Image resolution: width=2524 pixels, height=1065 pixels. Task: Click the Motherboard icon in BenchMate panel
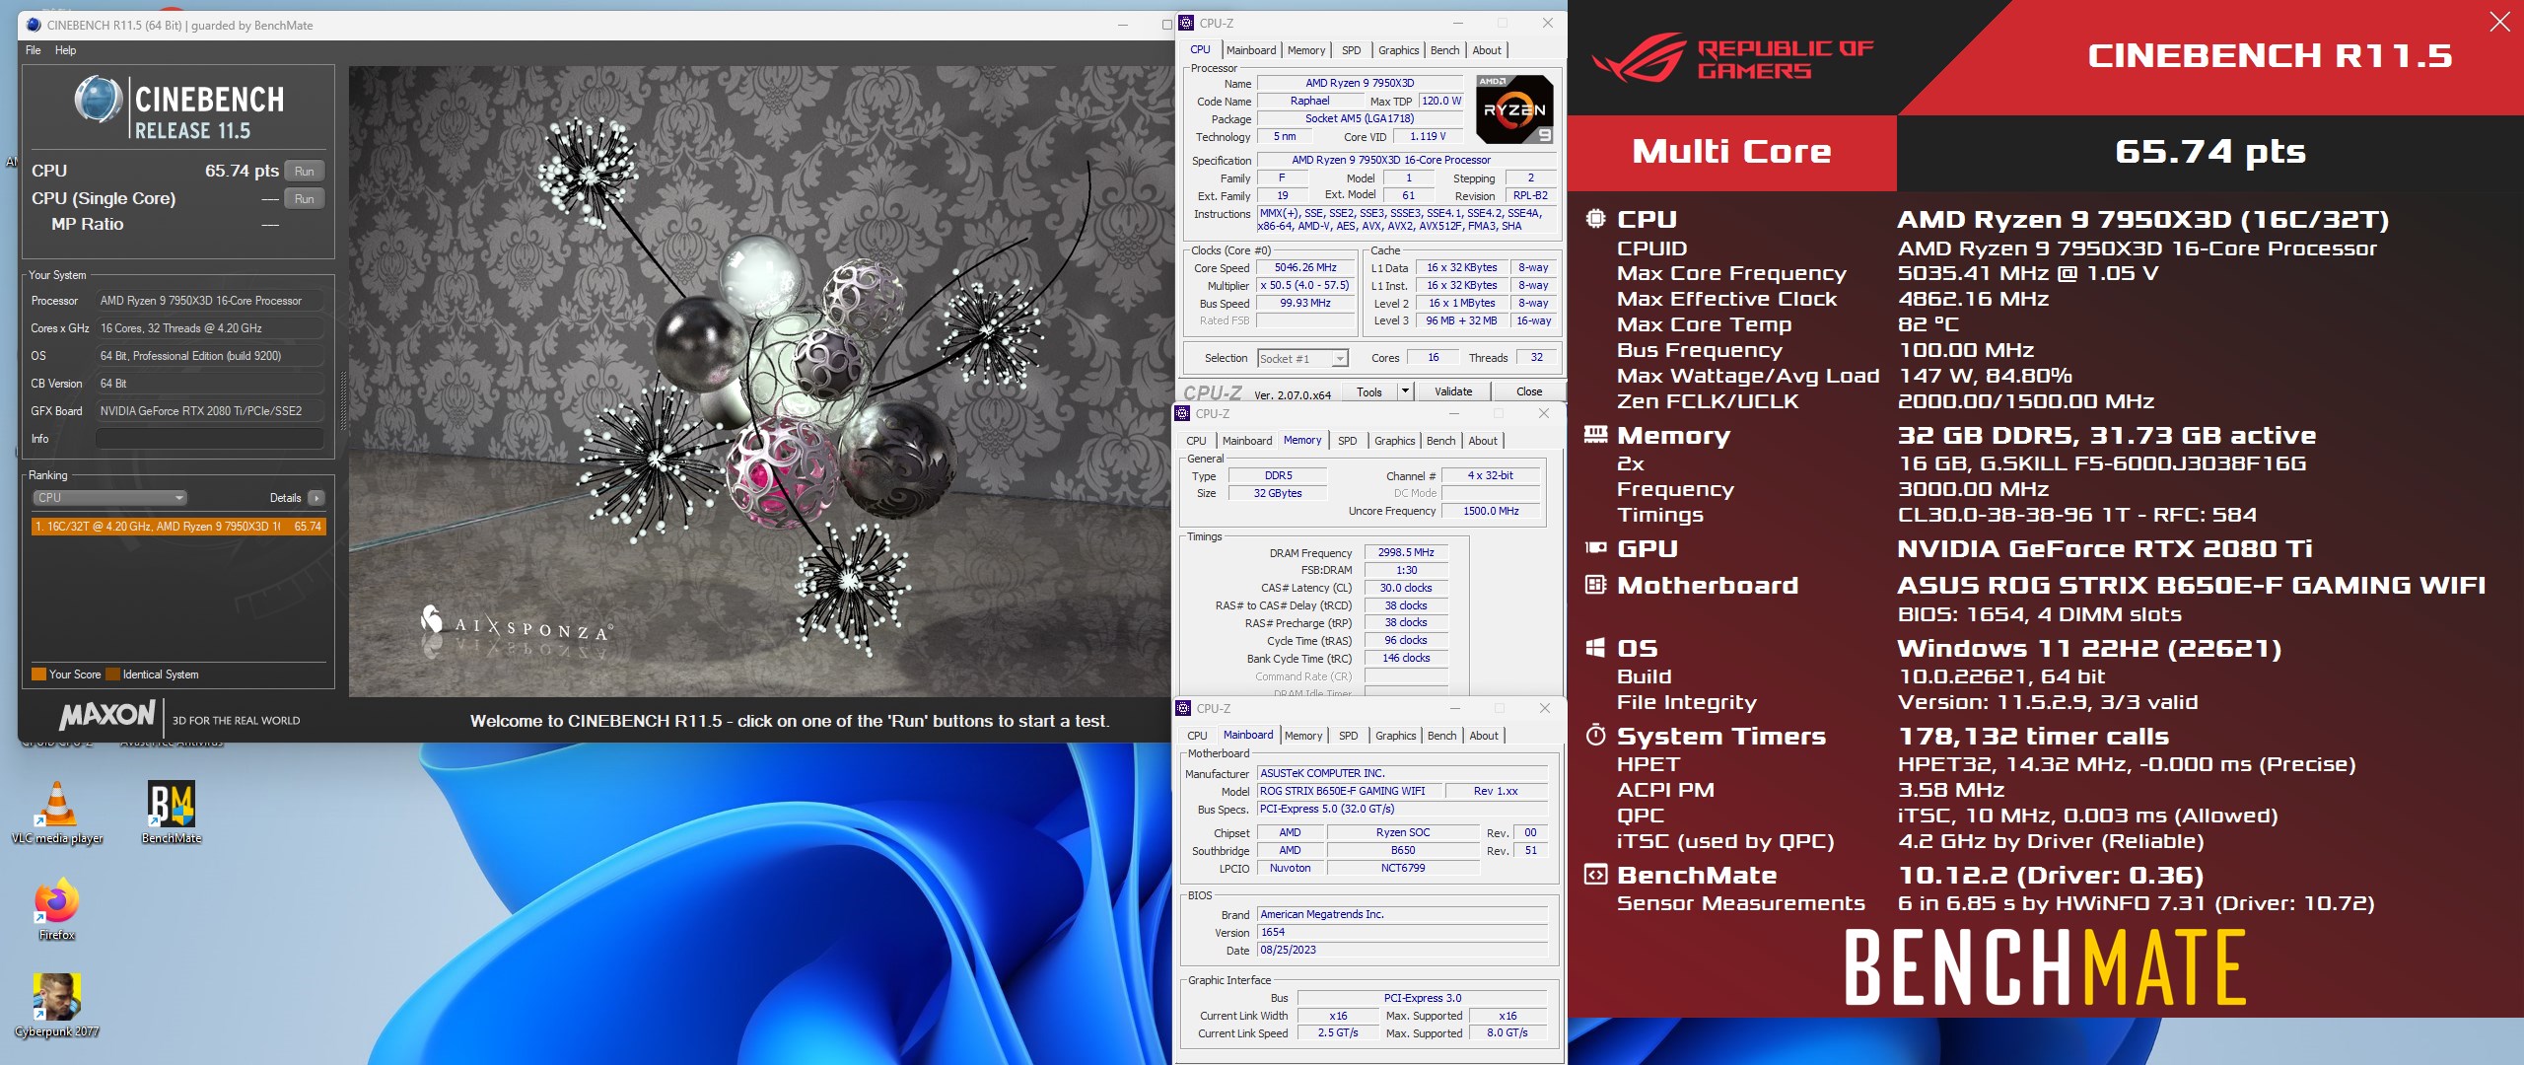tap(1595, 585)
